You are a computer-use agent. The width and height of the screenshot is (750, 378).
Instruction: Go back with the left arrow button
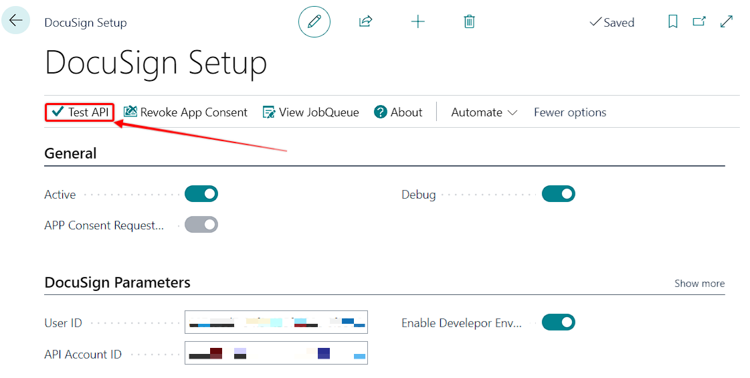[16, 21]
